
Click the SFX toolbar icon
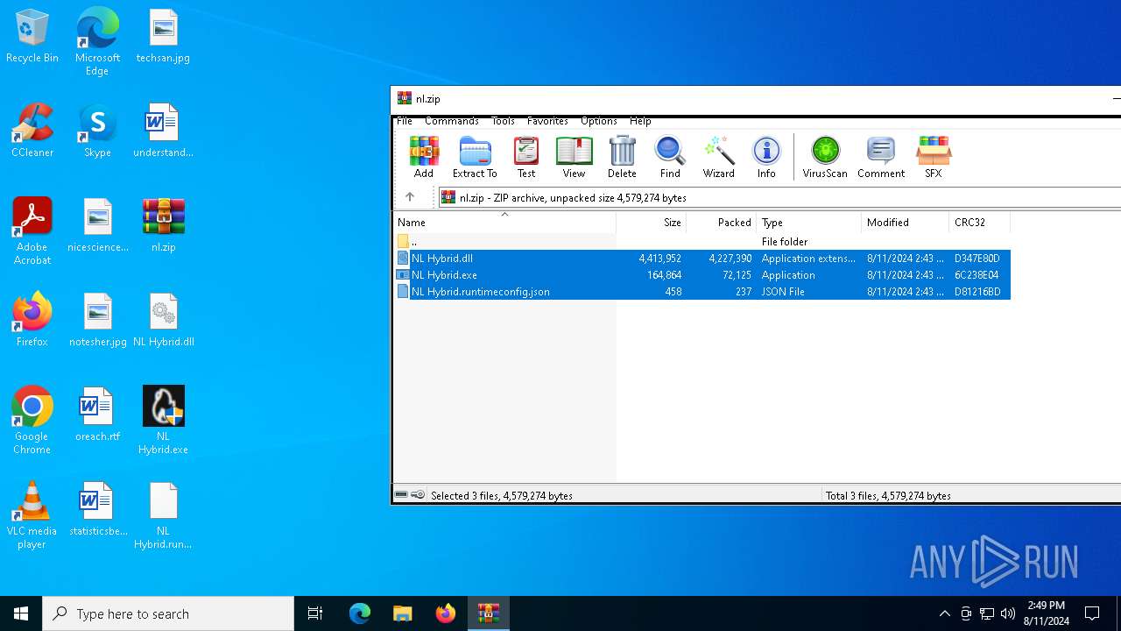(934, 157)
